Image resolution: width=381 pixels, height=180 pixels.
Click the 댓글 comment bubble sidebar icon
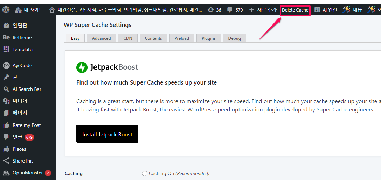(x=6, y=137)
